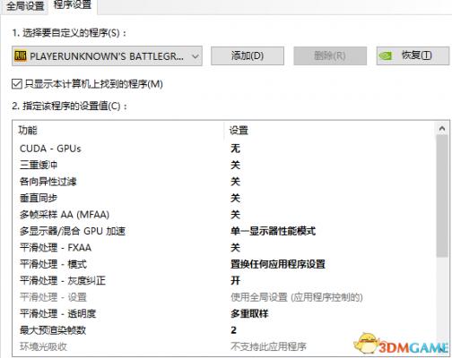This screenshot has width=452, height=358.
Task: Toggle 只显示本计算机上找到的程序 checkbox
Action: (17, 84)
